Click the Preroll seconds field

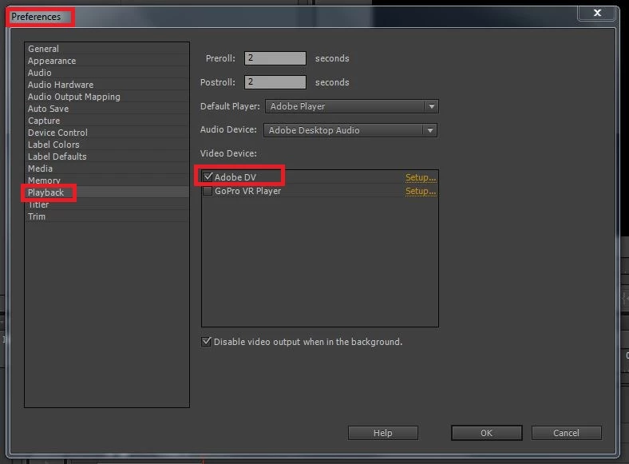pos(275,58)
